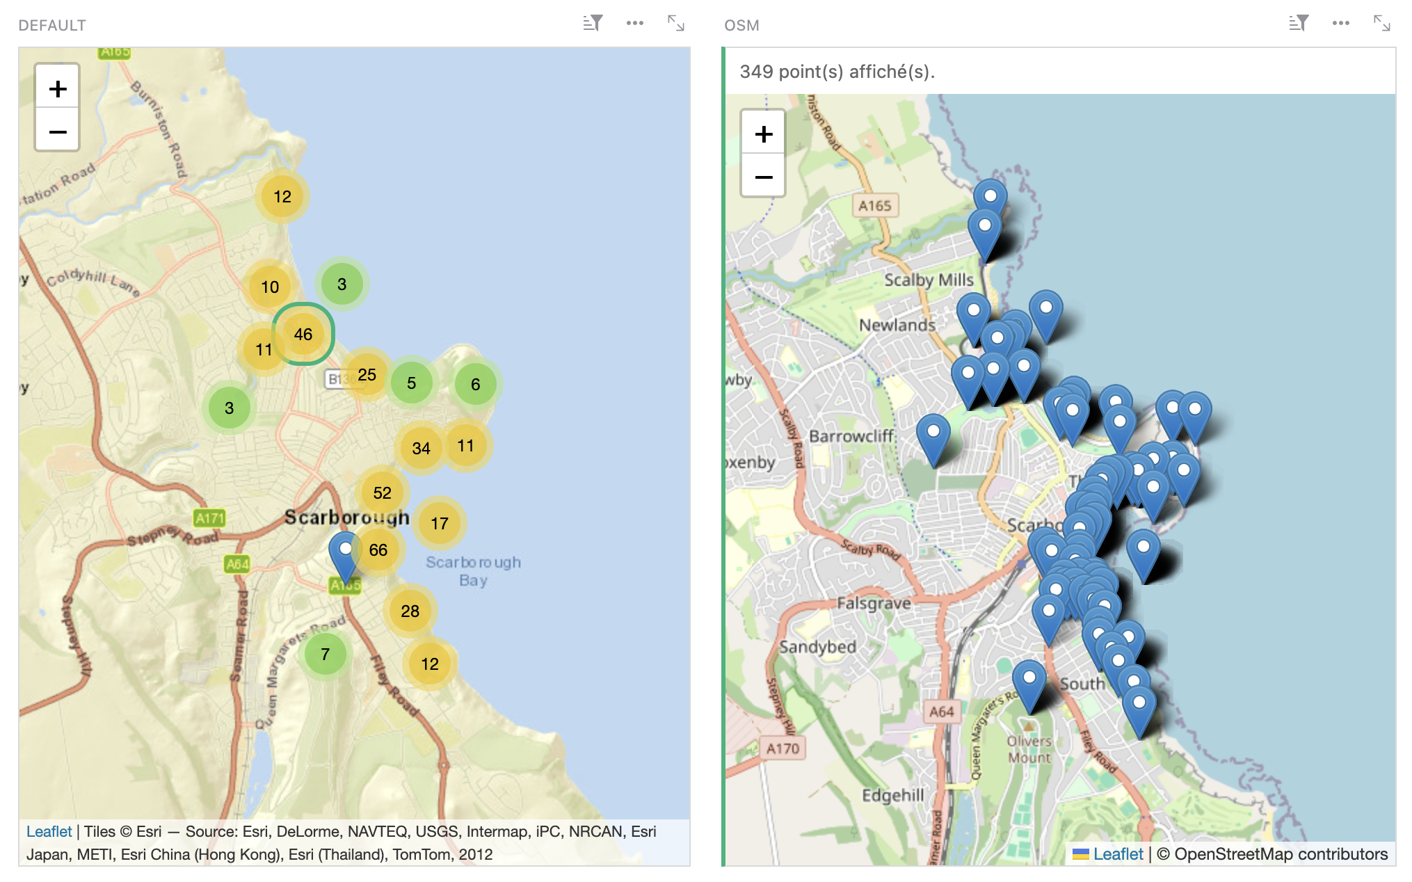Open the Leaflet link on the OSM map
Image resolution: width=1412 pixels, height=882 pixels.
click(1118, 854)
